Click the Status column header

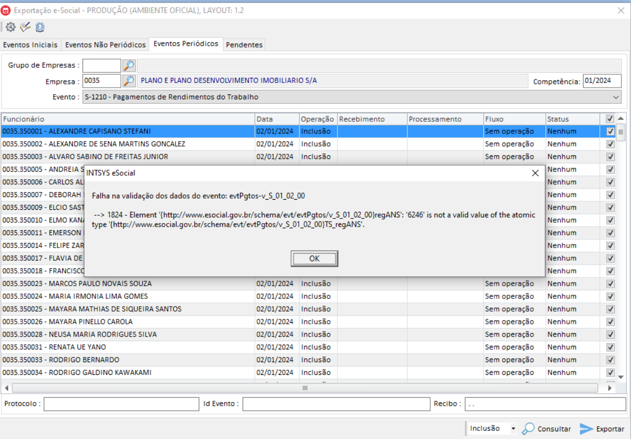click(573, 119)
